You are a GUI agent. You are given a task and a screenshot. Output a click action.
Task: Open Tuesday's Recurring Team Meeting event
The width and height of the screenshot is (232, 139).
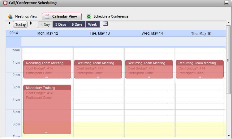click(x=98, y=69)
